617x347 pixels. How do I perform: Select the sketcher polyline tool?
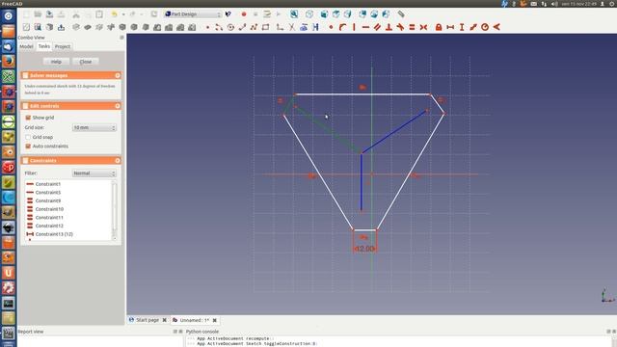click(254, 27)
